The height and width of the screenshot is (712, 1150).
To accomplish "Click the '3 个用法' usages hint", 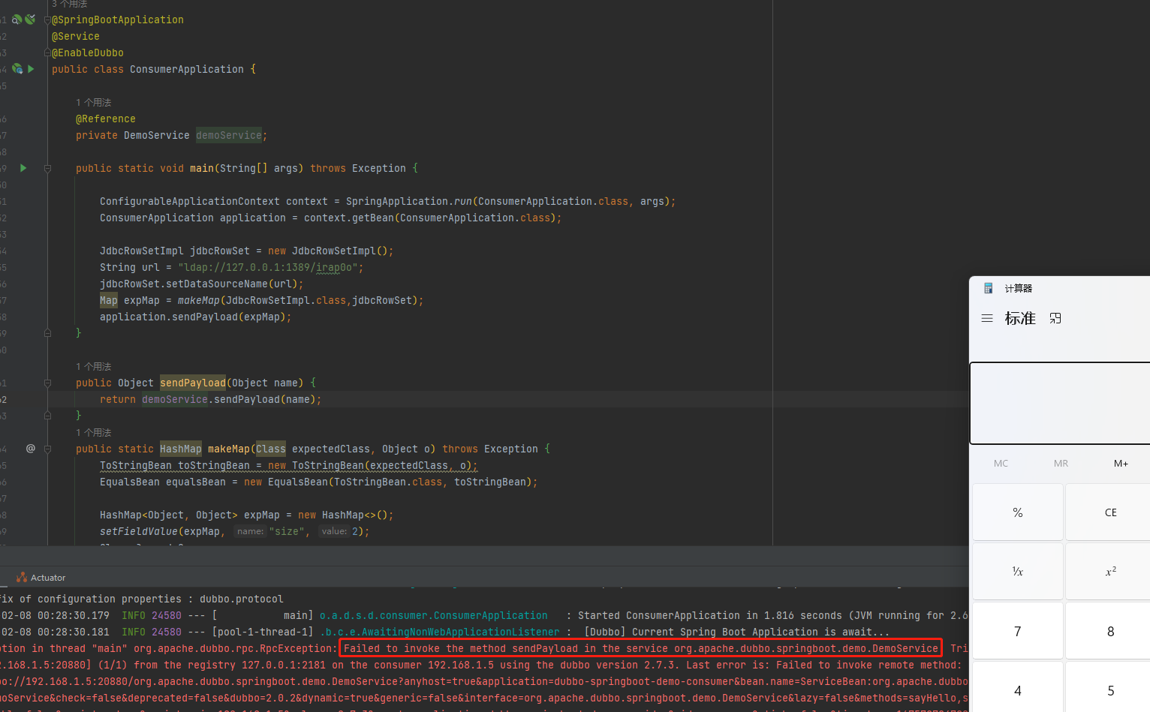I will click(69, 4).
